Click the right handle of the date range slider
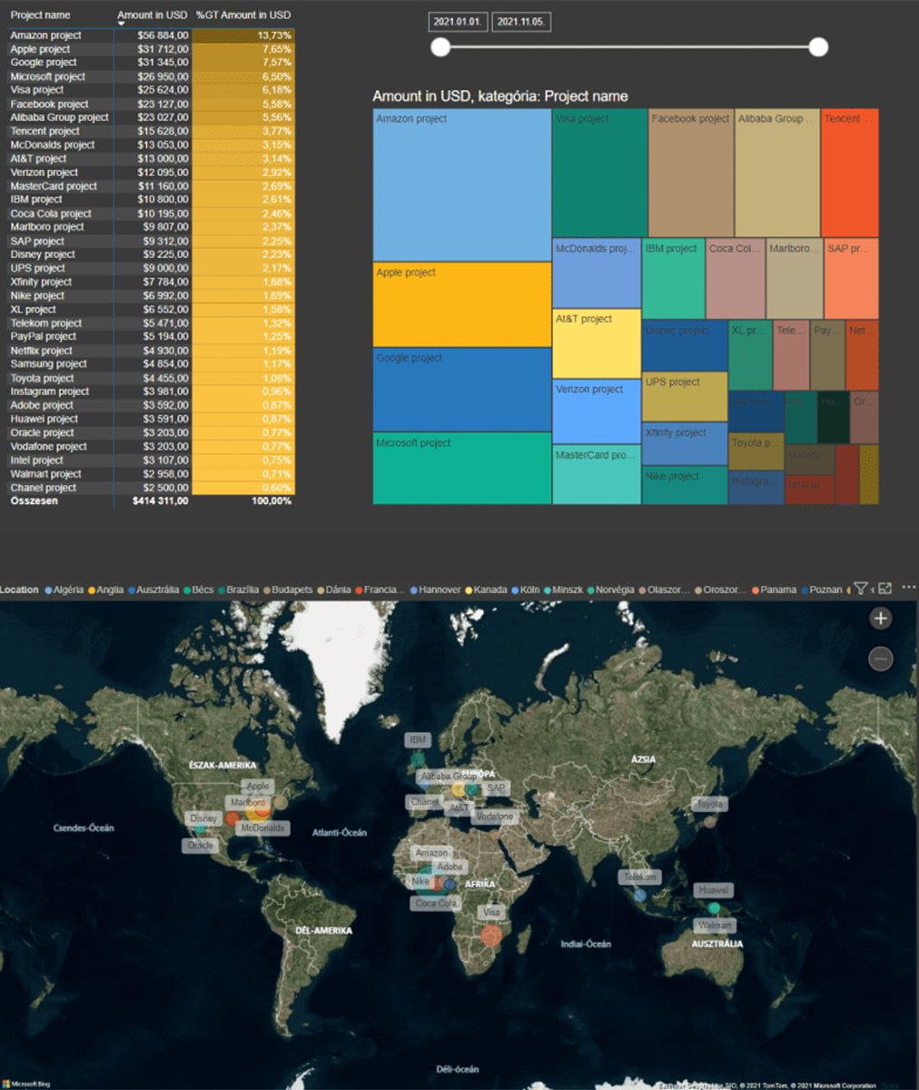The width and height of the screenshot is (919, 1090). click(818, 47)
